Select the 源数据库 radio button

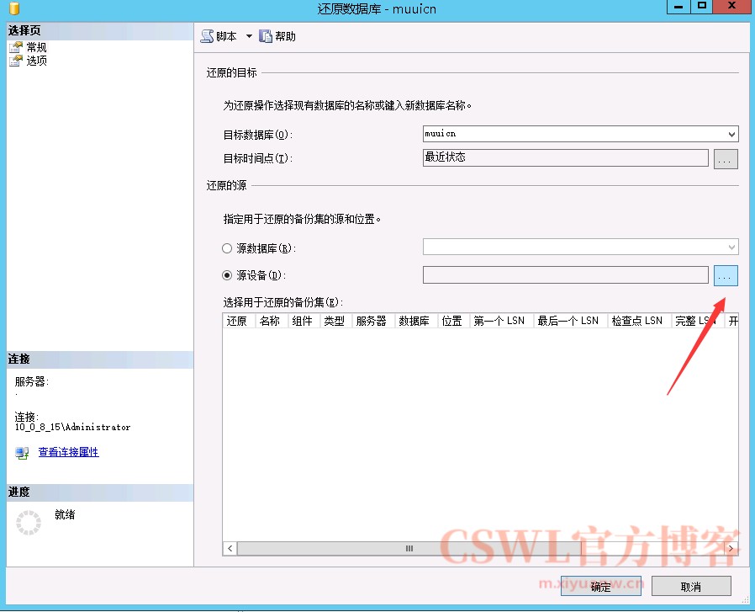pos(227,248)
